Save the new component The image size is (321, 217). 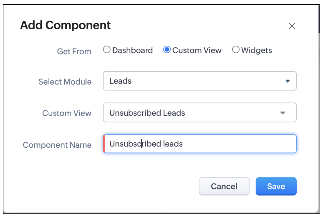276,186
